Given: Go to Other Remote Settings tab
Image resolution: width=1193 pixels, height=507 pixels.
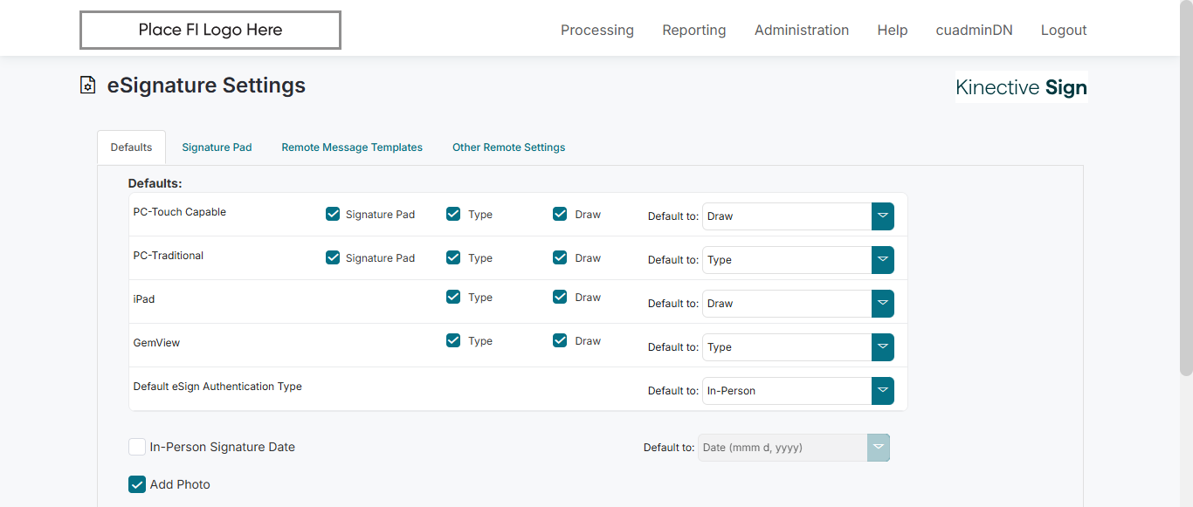Looking at the screenshot, I should pyautogui.click(x=508, y=147).
